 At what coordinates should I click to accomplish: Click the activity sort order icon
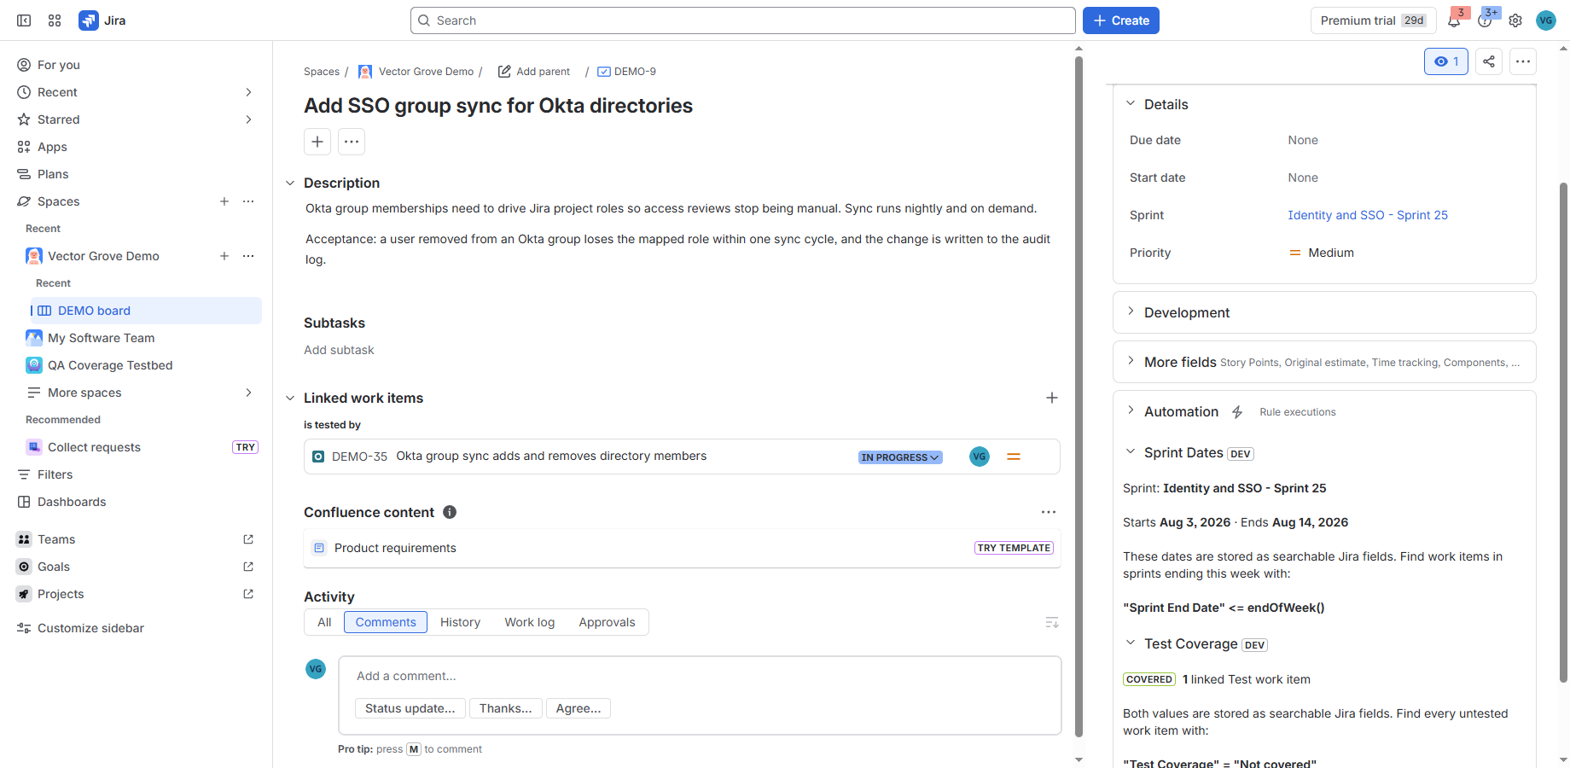point(1052,623)
